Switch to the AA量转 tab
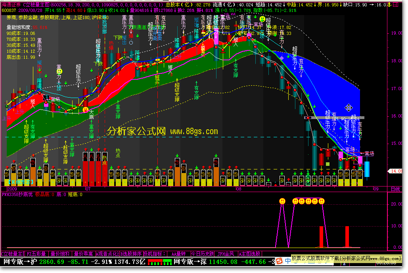The image size is (408, 273). [x=178, y=254]
